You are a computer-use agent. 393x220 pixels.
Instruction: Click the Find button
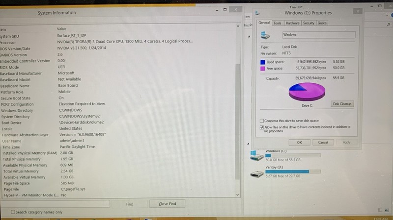point(129,204)
